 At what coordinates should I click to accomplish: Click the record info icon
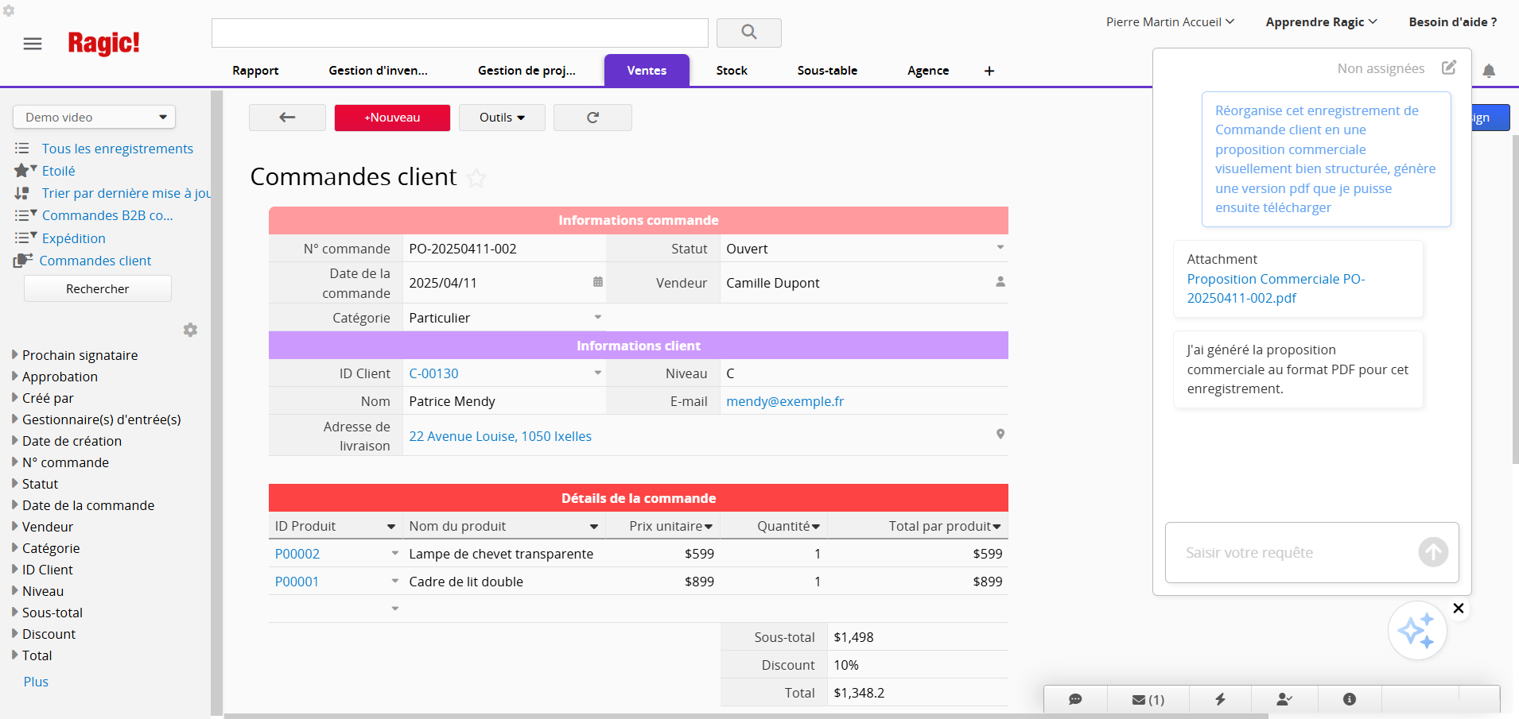(x=1349, y=699)
